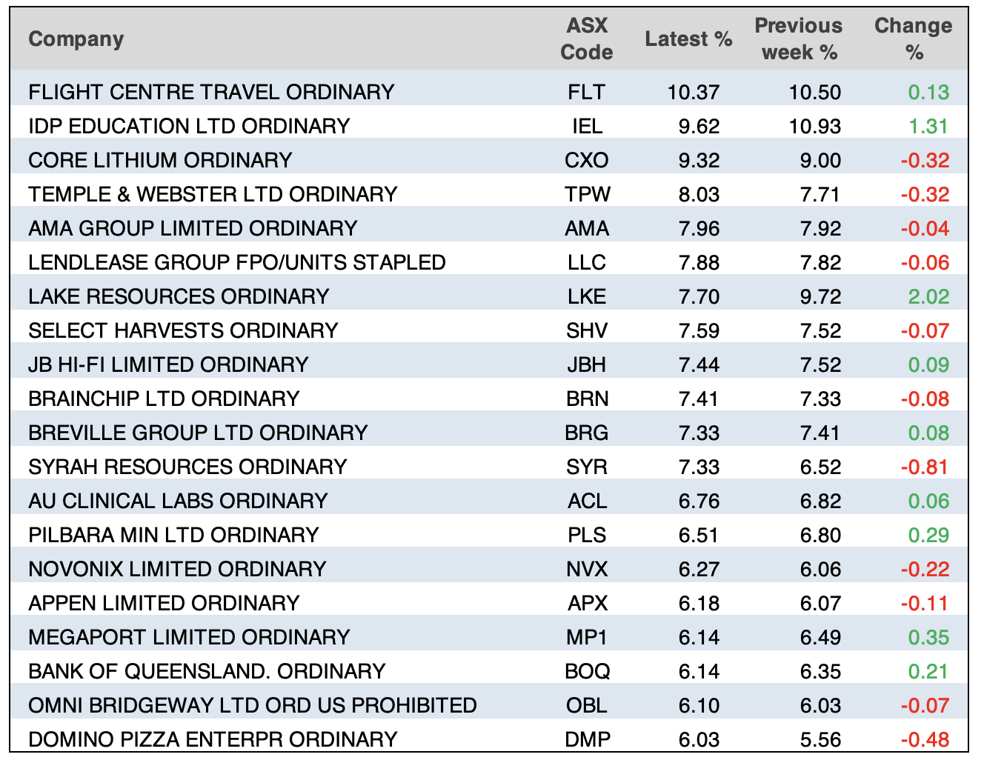Screen dimensions: 984x760
Task: Click Syrah Resources' red -0.81 change value
Action: pyautogui.click(x=925, y=467)
